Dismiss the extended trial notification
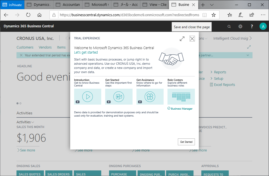Screen dimensions: 269x176 (x=21, y=55)
